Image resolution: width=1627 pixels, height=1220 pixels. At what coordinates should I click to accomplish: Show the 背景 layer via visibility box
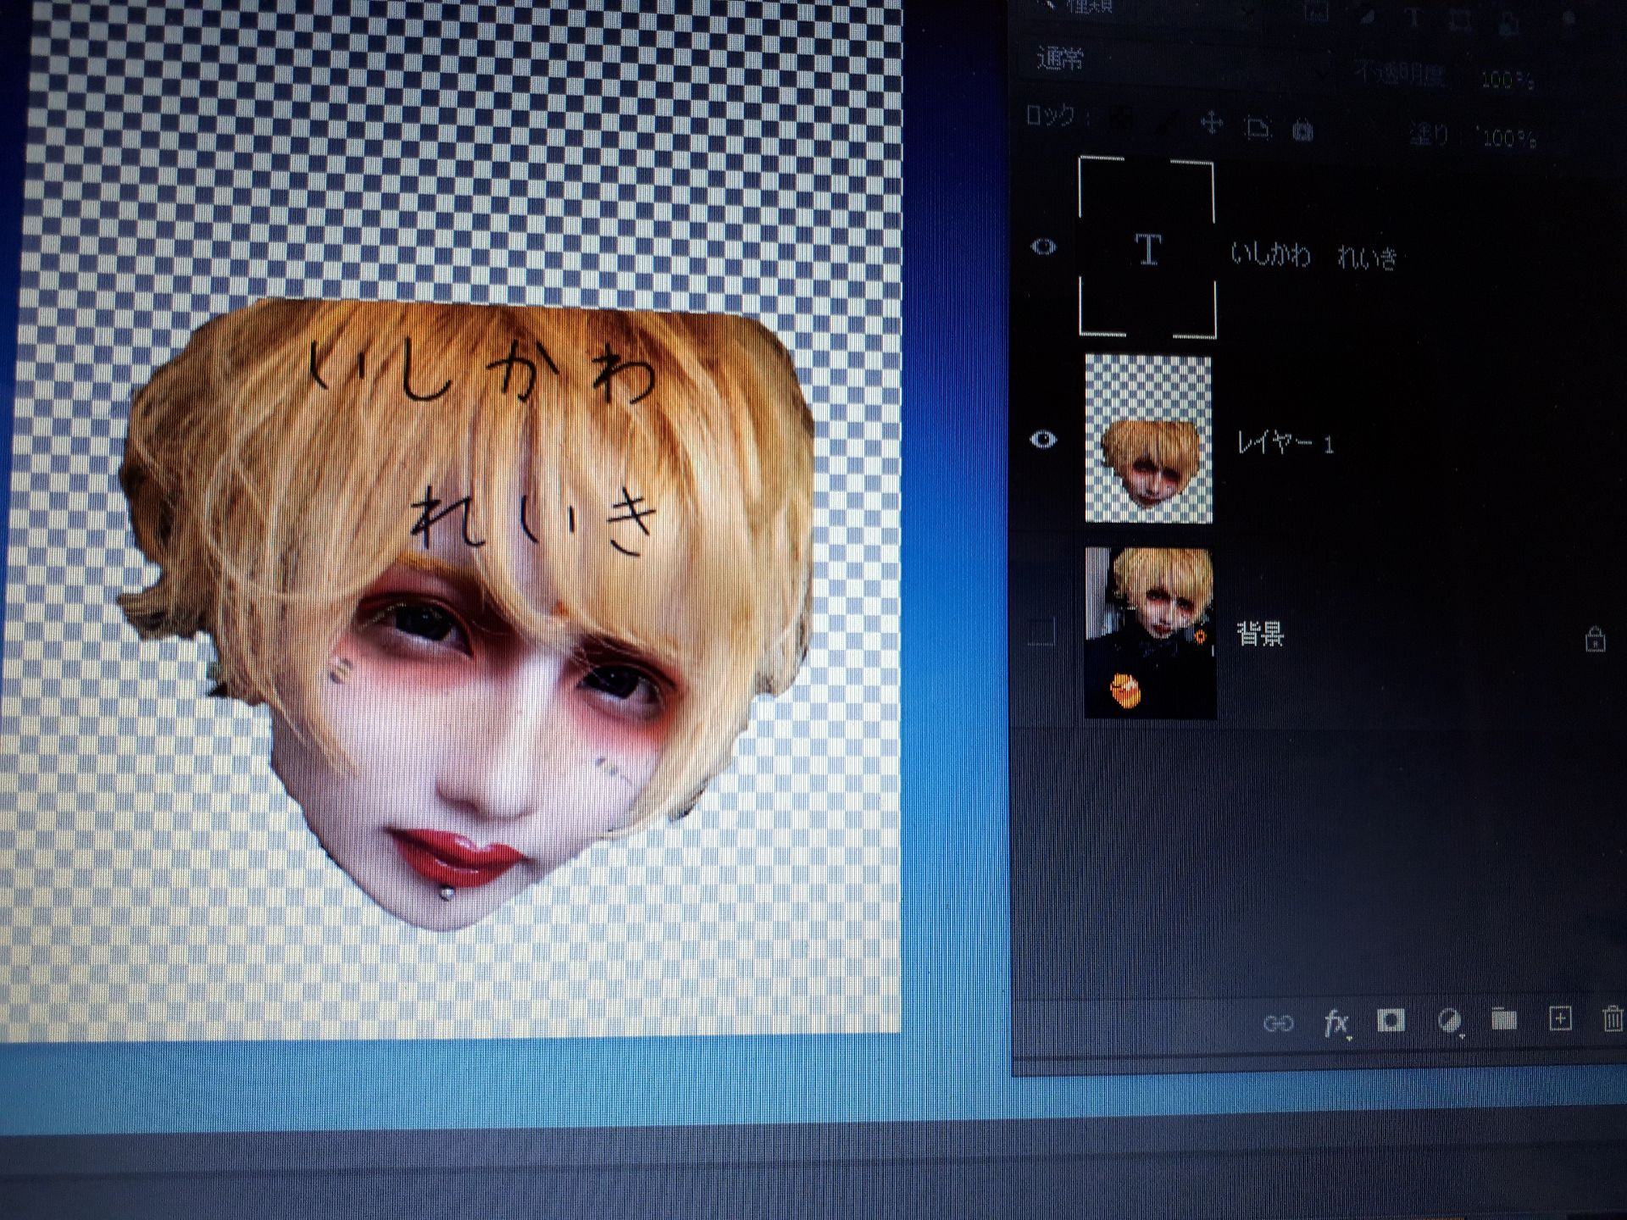coord(1041,632)
